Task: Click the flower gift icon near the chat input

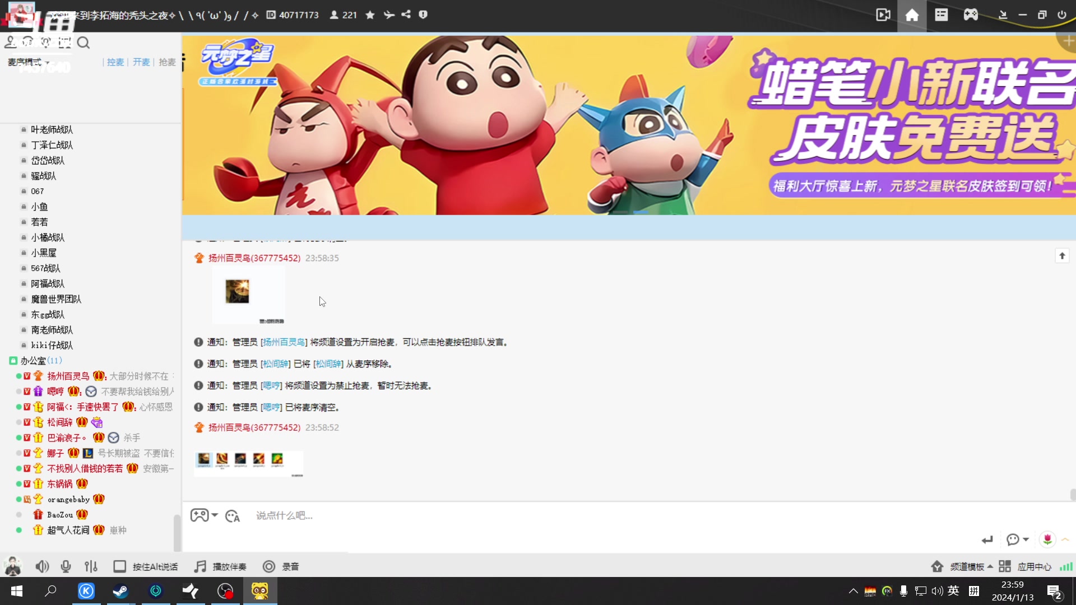Action: (x=1047, y=539)
